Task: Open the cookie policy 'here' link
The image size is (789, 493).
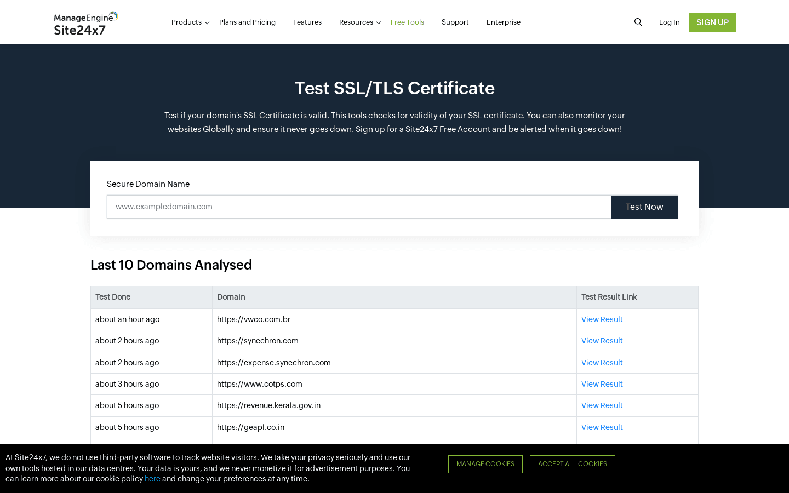Action: [152, 479]
